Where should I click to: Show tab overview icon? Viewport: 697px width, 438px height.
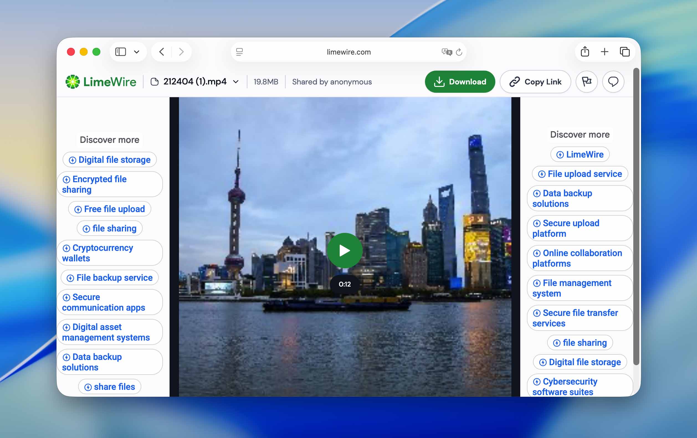624,52
